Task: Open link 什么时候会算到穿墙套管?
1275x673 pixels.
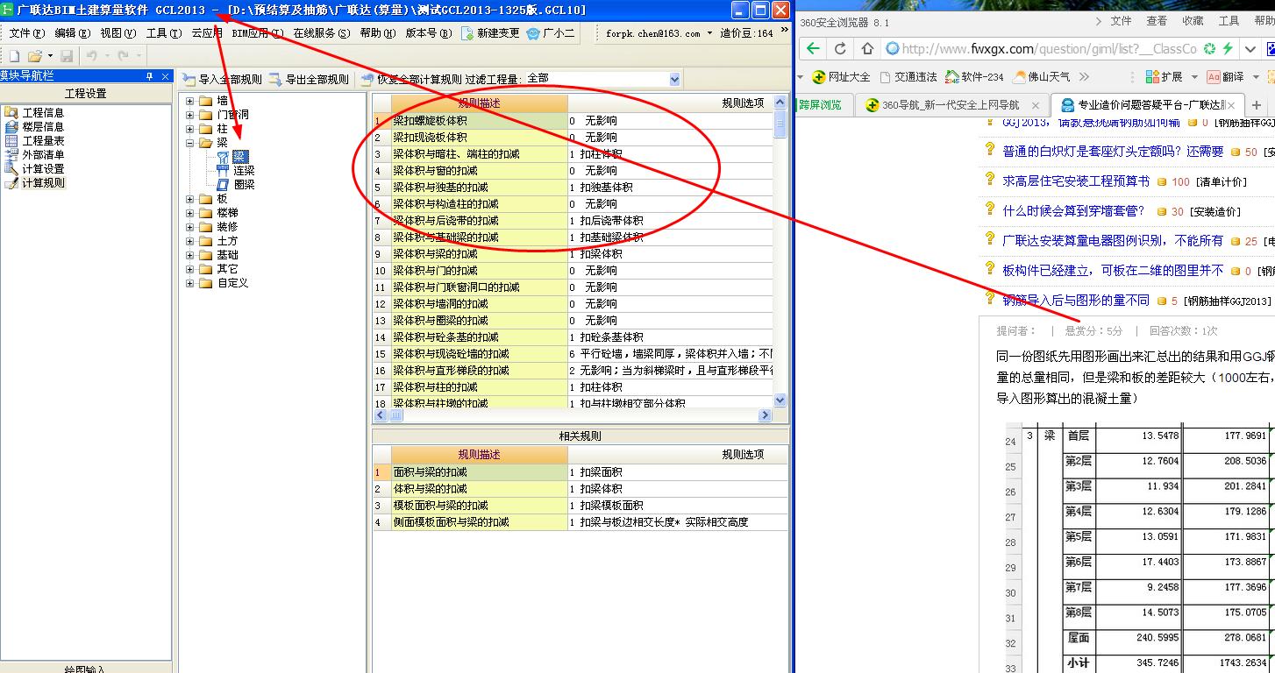Action: coord(1073,211)
